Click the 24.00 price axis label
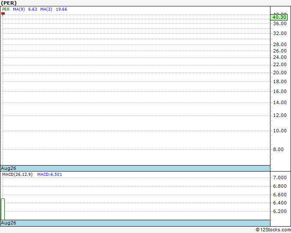The height and width of the screenshot is (233, 291). [280, 57]
